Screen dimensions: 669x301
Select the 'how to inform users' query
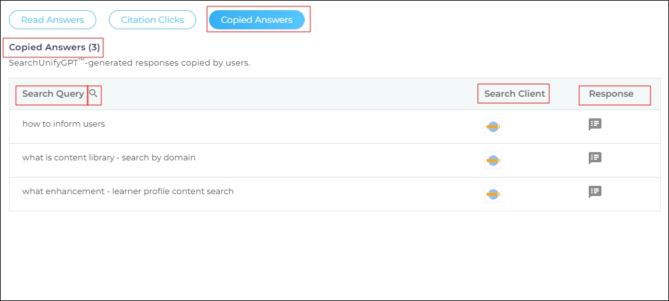pos(64,124)
